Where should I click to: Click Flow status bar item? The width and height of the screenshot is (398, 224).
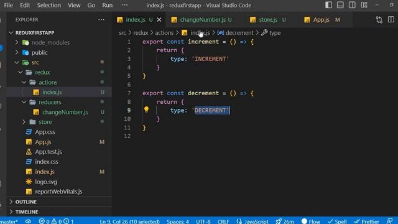pyautogui.click(x=311, y=222)
